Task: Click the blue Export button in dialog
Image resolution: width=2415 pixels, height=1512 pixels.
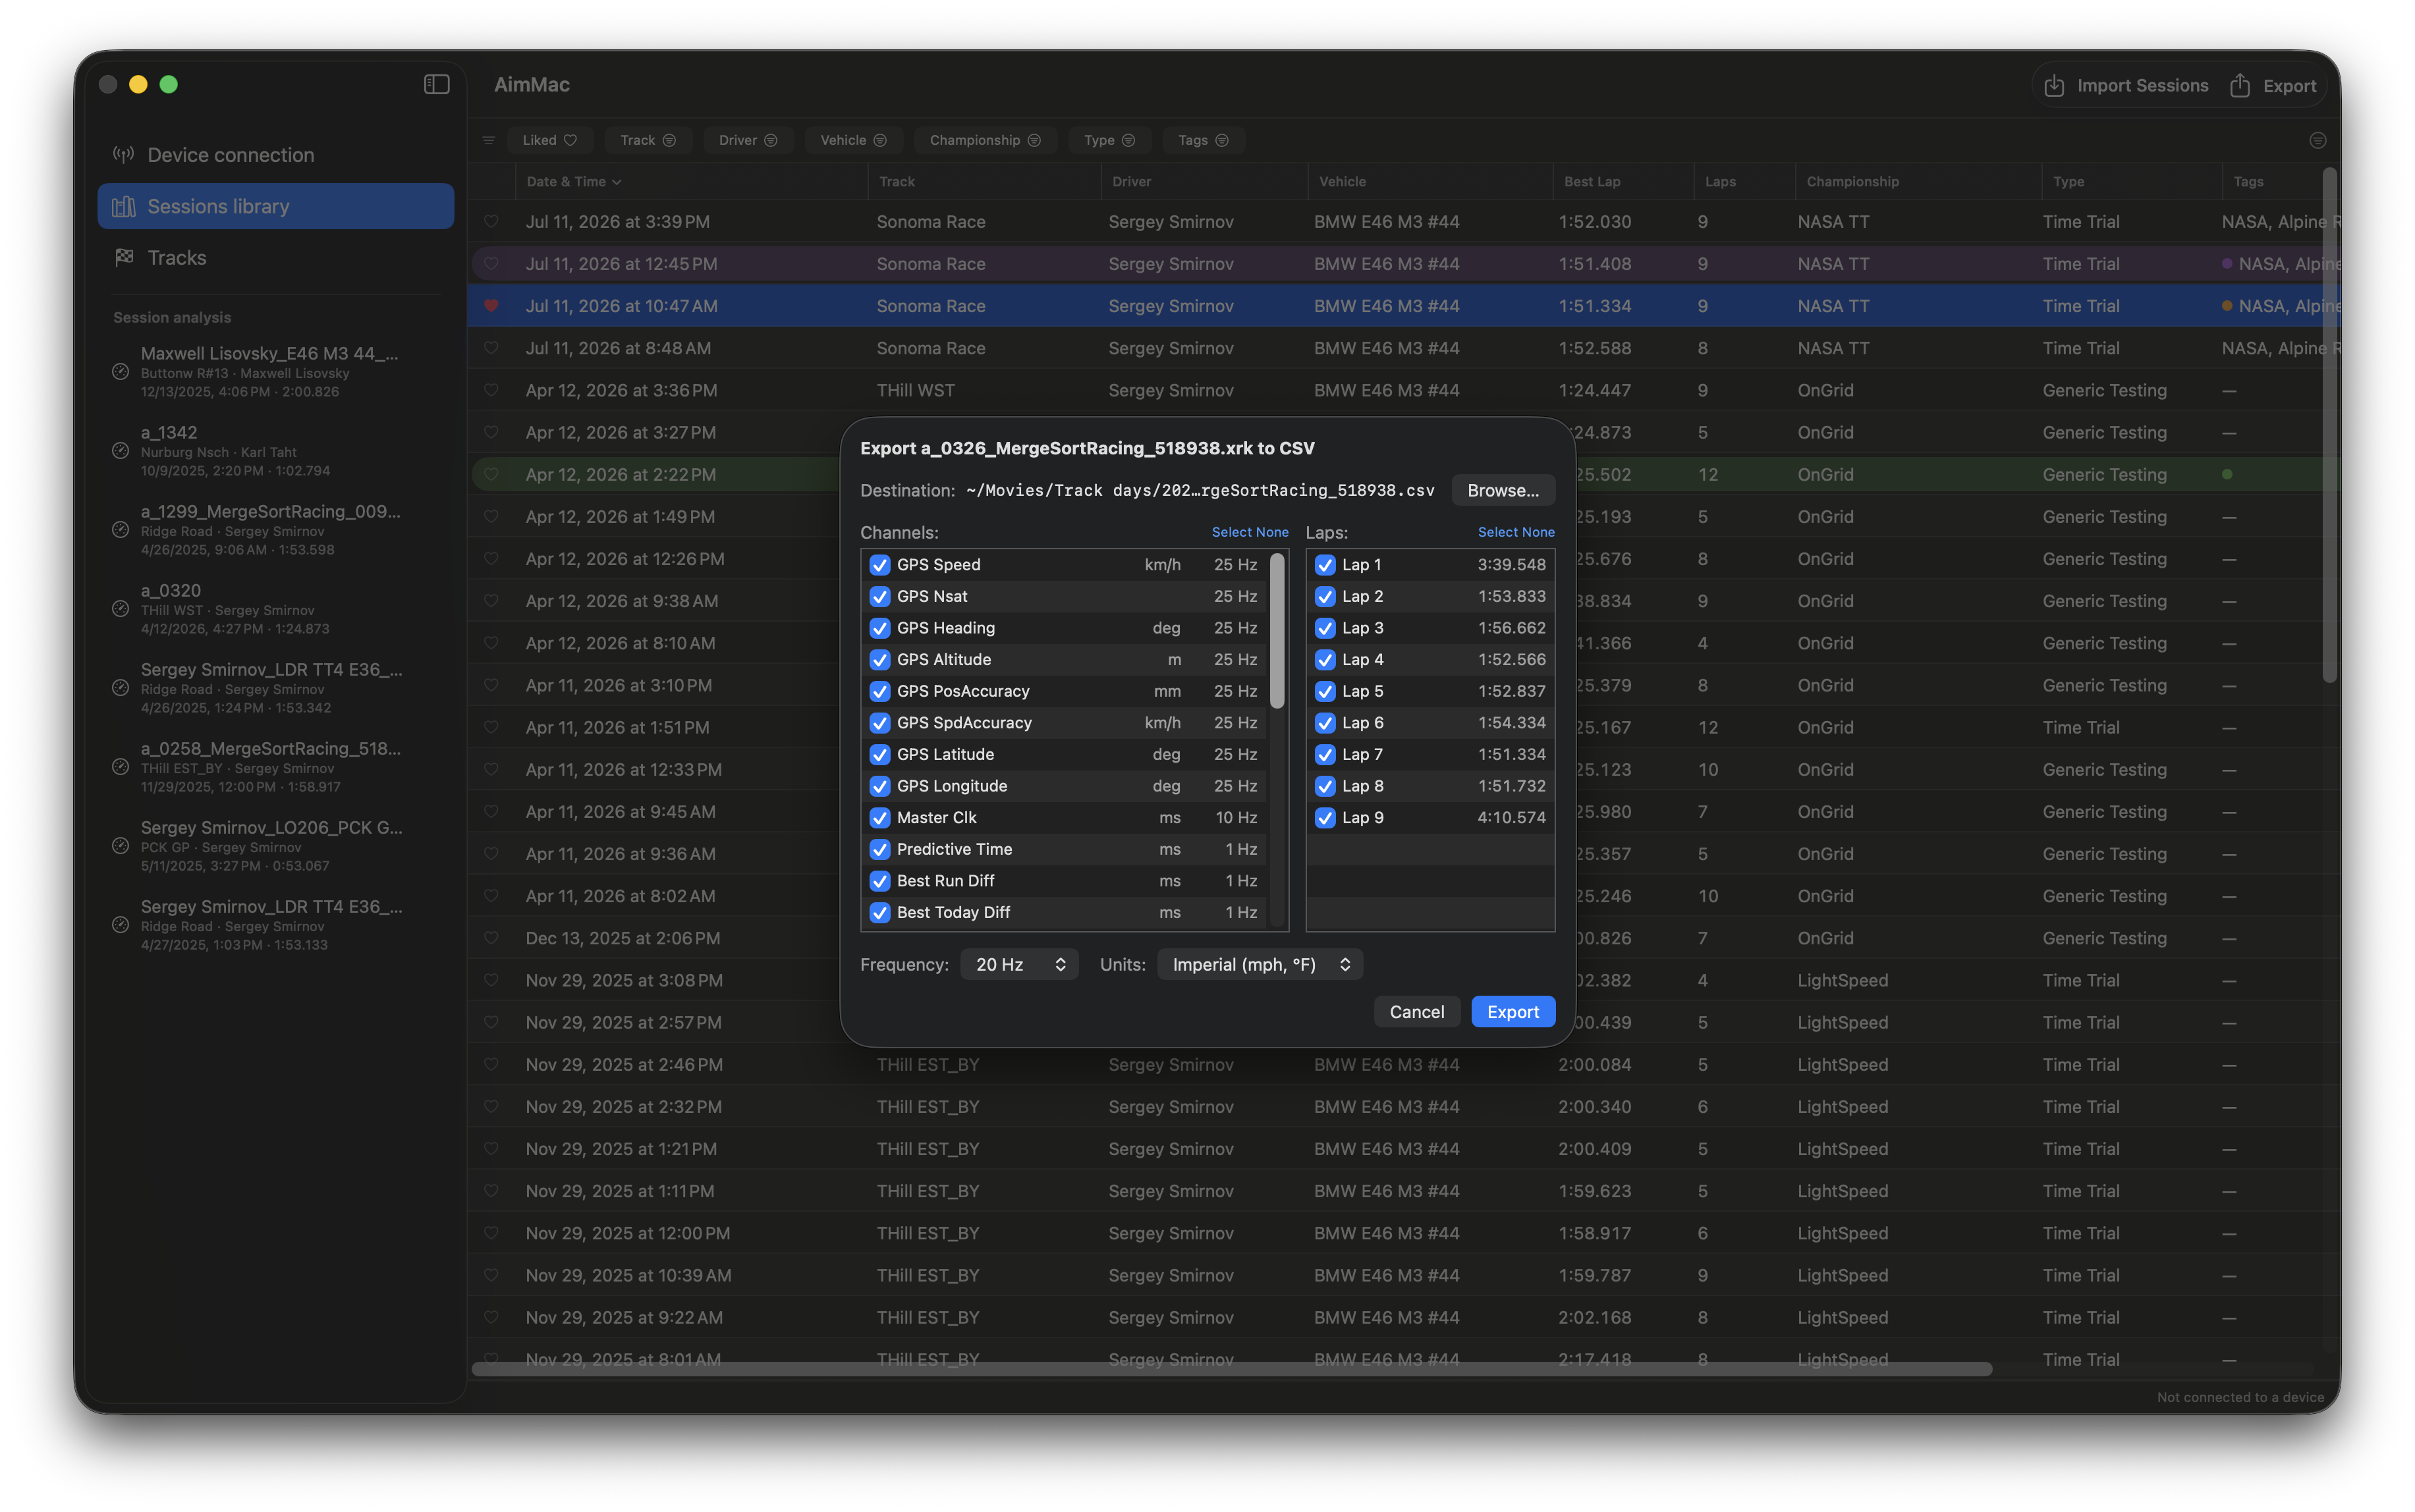Action: (1513, 1012)
